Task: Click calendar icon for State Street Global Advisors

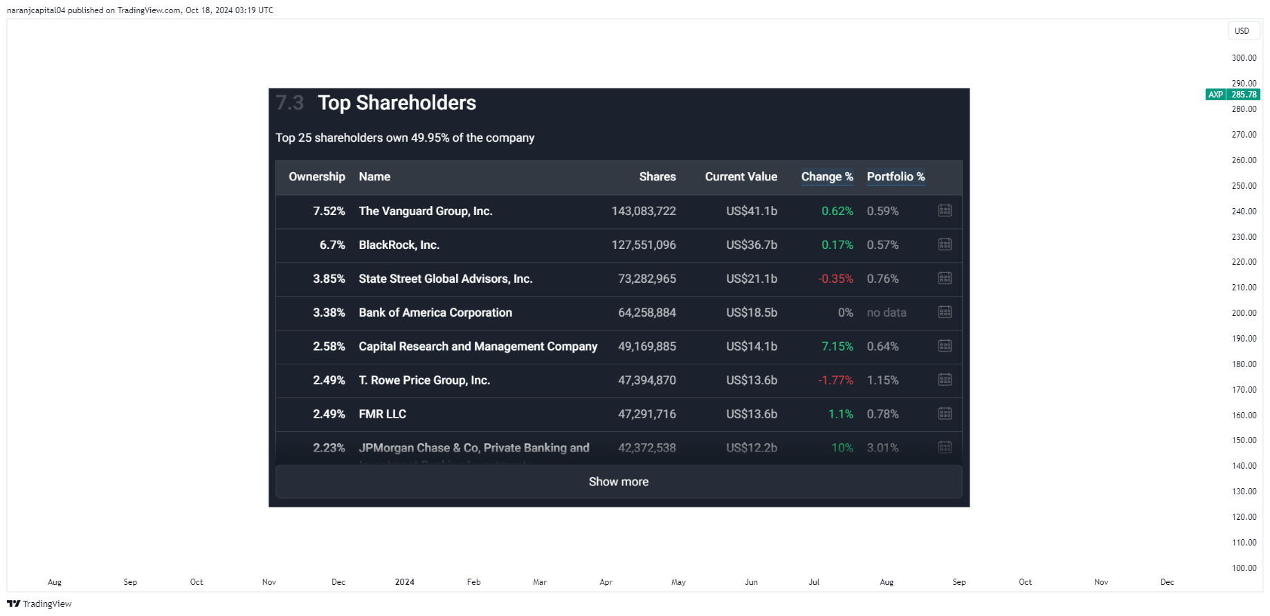Action: tap(945, 278)
